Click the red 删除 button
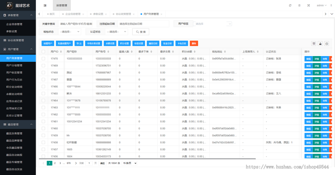Screen dimensions: 335x175 [194, 44]
